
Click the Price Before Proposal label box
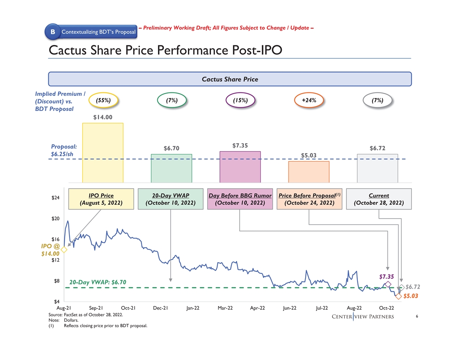309,199
